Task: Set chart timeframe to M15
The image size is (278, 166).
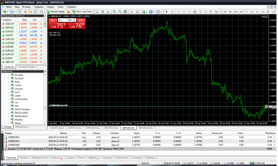Action: click(235, 12)
